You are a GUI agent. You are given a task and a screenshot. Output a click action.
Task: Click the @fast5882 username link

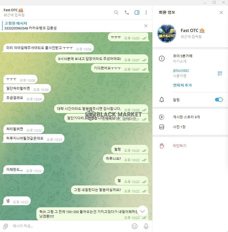[x=181, y=70]
